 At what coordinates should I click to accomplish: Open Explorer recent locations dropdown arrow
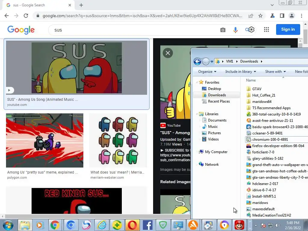[x=212, y=61]
